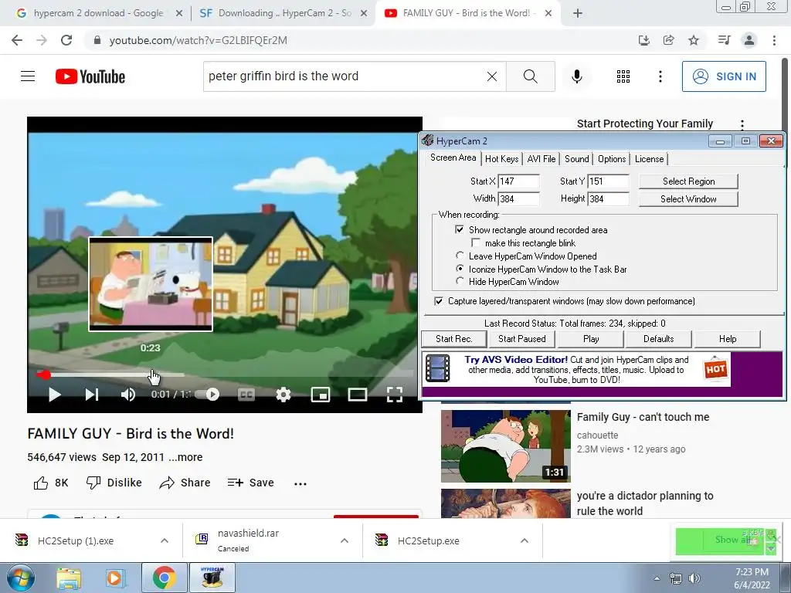791x593 pixels.
Task: Open media controls icon in Chrome toolbar
Action: point(724,40)
